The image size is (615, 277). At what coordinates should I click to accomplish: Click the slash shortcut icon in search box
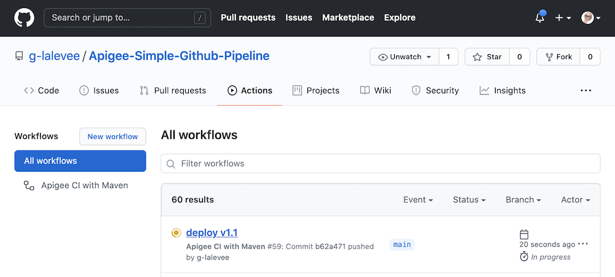click(x=200, y=18)
